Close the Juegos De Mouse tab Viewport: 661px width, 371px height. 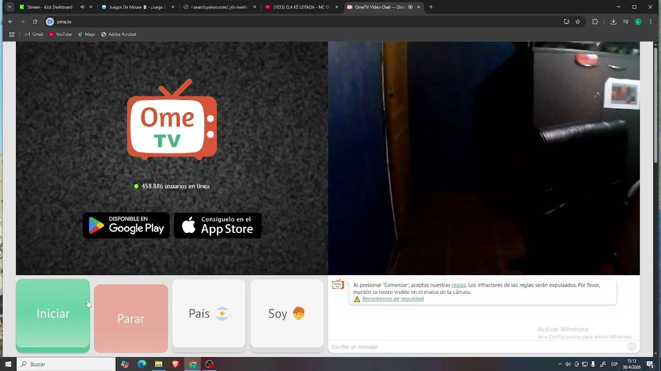coord(173,7)
